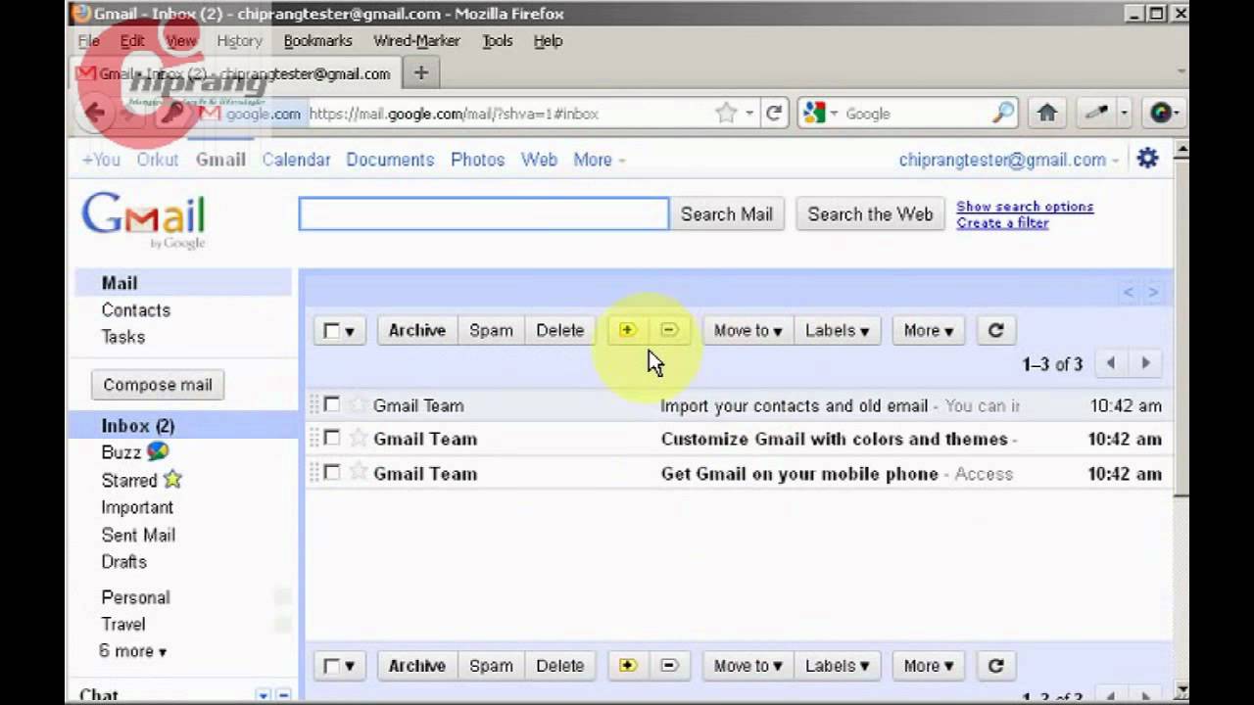The height and width of the screenshot is (705, 1254).
Task: Expand 6 more labels in sidebar
Action: pyautogui.click(x=132, y=651)
